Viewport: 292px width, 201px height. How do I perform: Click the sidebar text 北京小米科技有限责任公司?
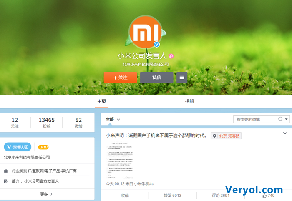[x=27, y=158]
